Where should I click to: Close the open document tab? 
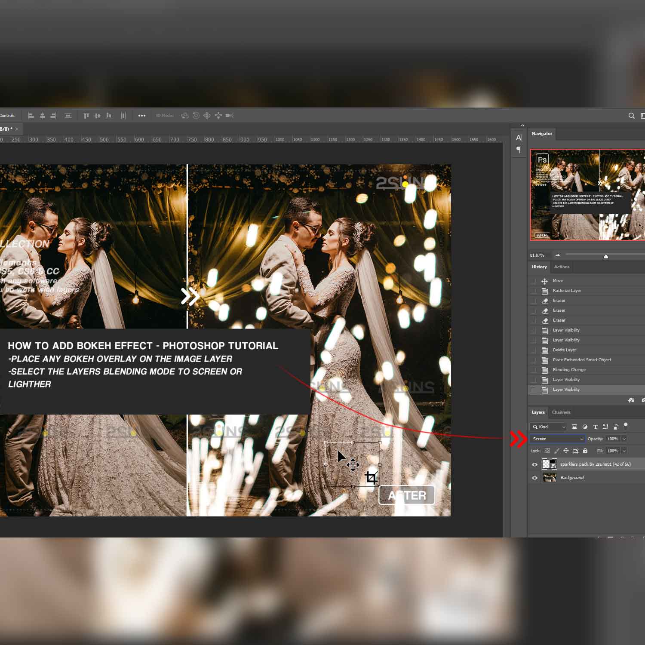[x=17, y=129]
